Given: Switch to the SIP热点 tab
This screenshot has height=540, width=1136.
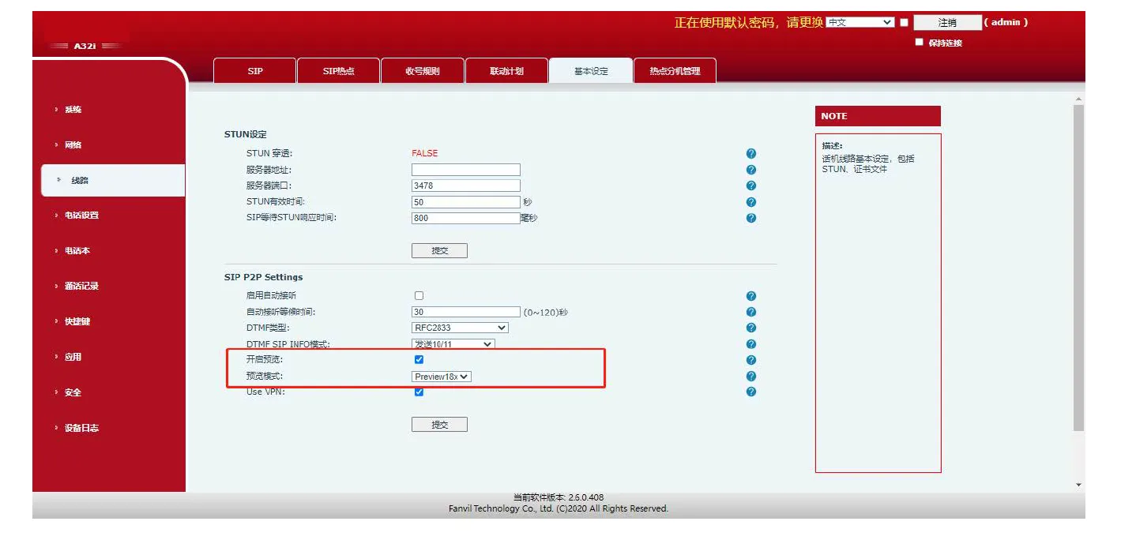Looking at the screenshot, I should pos(338,69).
